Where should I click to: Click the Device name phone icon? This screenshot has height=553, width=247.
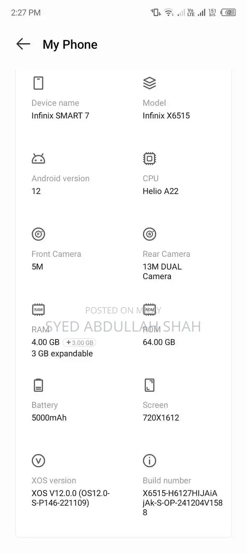pyautogui.click(x=38, y=83)
